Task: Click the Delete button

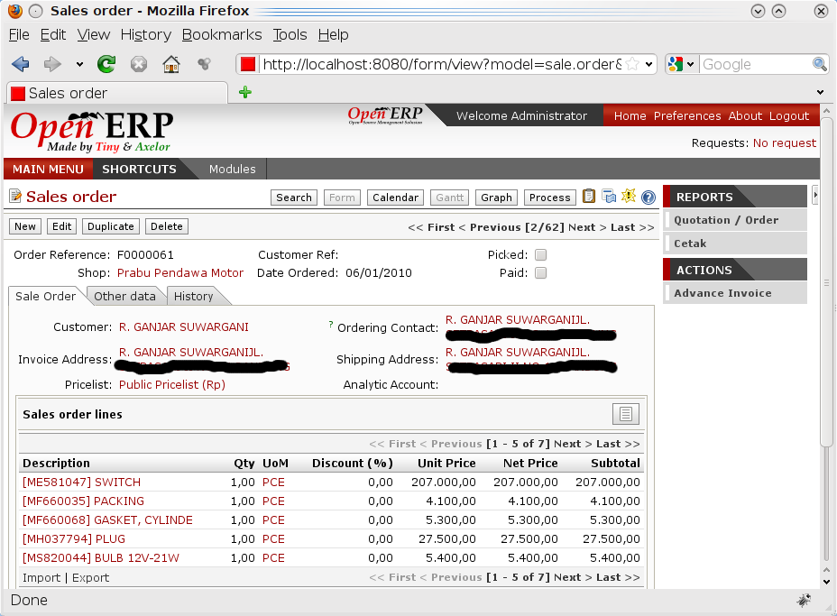Action: pos(167,226)
